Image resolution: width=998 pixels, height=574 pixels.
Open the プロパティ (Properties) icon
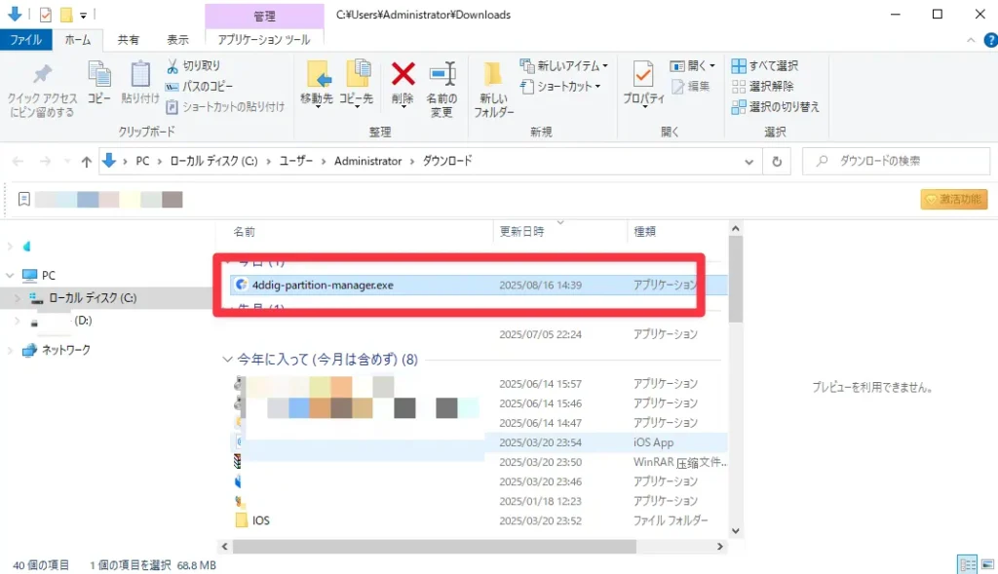644,78
